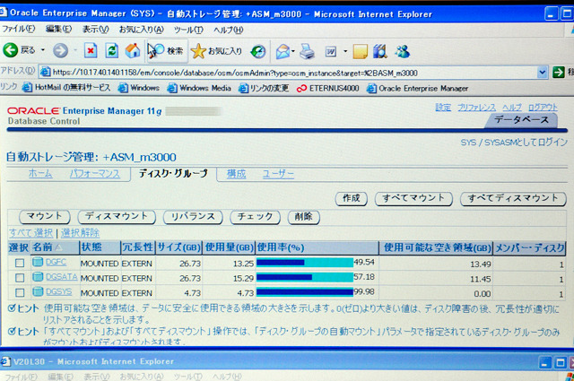Sort by the 名前 column header
The height and width of the screenshot is (381, 574).
pos(42,247)
